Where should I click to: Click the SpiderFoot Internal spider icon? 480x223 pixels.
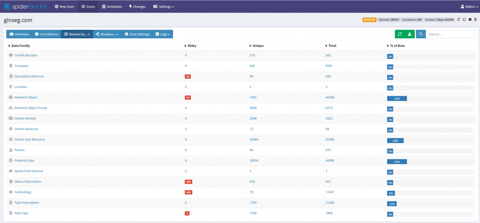tap(11, 171)
